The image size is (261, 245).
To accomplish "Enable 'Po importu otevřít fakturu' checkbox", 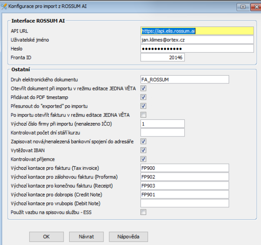I will (x=143, y=115).
